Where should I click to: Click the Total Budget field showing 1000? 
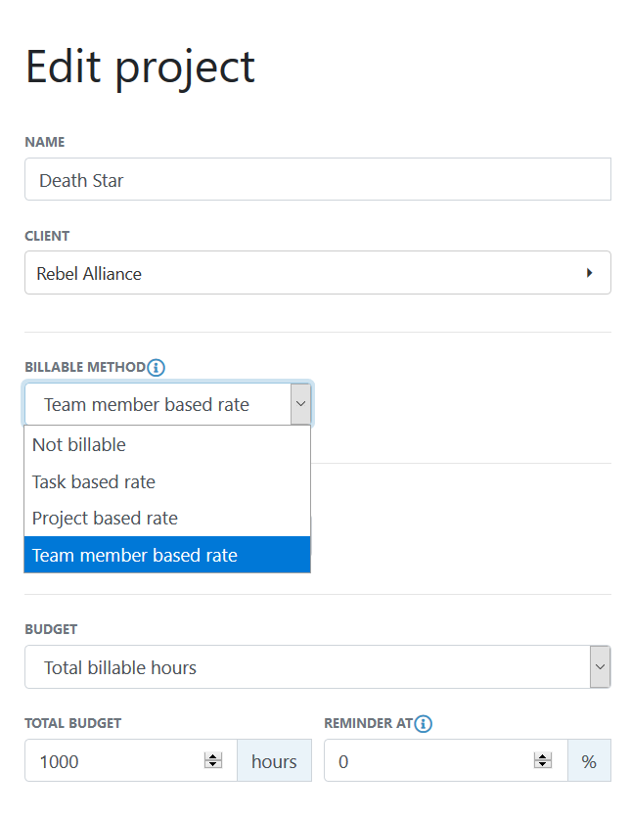tap(108, 760)
